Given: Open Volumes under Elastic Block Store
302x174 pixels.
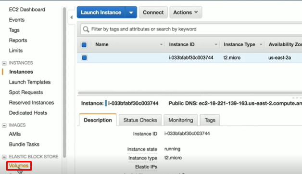Looking at the screenshot, I should point(19,166).
